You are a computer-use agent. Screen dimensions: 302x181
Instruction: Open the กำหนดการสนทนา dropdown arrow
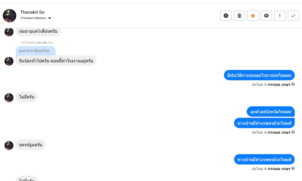tap(50, 18)
